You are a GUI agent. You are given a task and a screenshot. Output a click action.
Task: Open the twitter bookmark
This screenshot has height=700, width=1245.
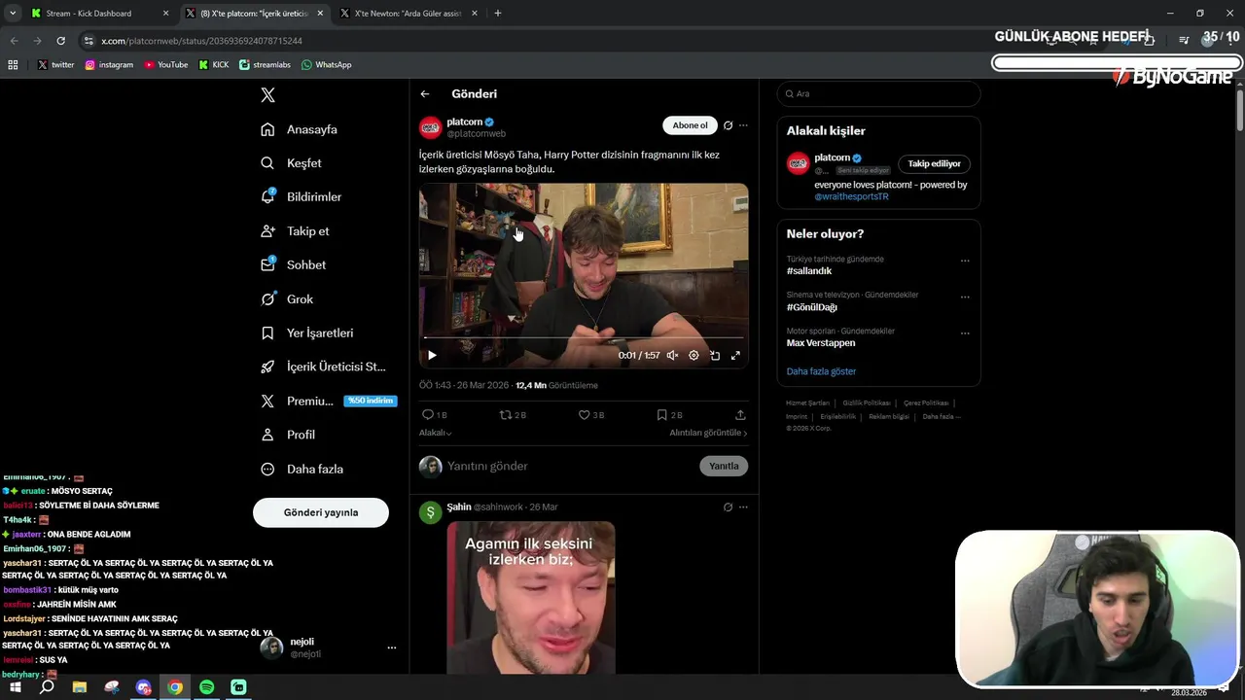pos(55,65)
